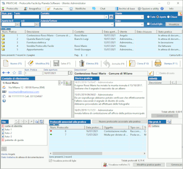This screenshot has width=183, height=169.
Task: Clear the description with the broom icon
Action: [151, 73]
